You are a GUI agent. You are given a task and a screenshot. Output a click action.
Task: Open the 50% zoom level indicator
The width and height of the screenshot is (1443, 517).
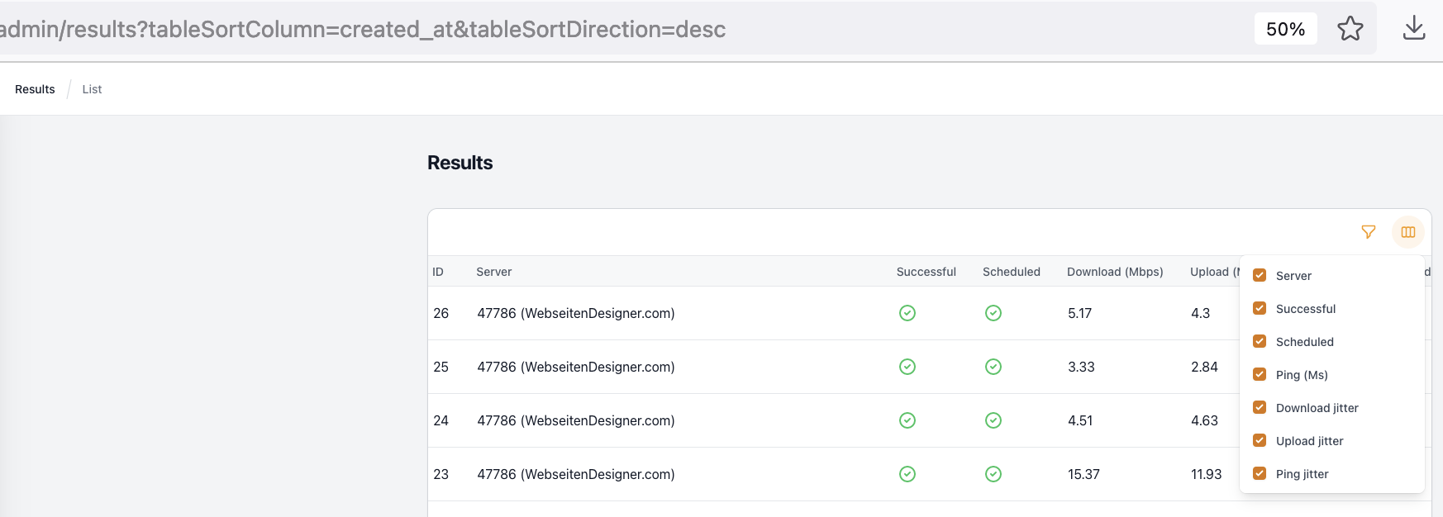(x=1286, y=29)
